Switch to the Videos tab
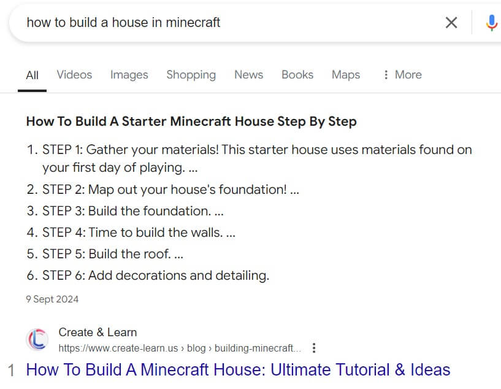Screen dimensions: 501x389 (74, 74)
